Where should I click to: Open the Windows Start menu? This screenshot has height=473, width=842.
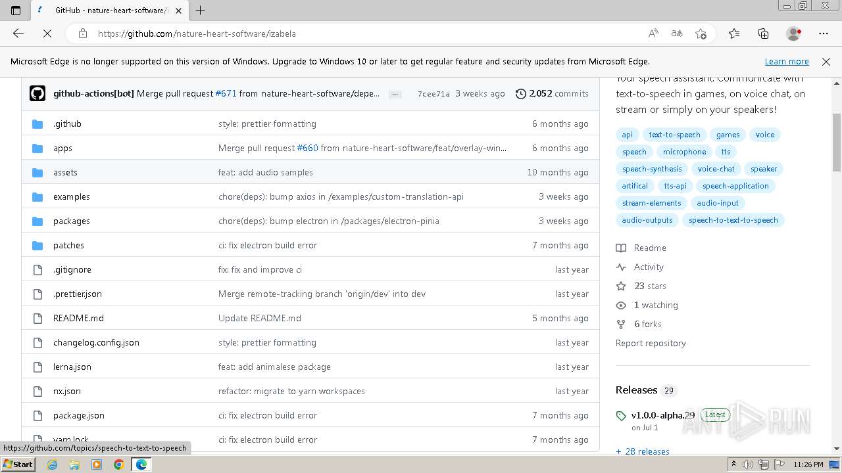pos(18,464)
